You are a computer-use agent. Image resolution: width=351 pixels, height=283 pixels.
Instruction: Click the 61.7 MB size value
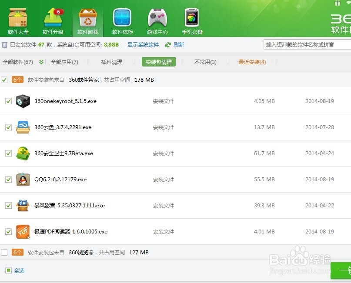point(264,153)
